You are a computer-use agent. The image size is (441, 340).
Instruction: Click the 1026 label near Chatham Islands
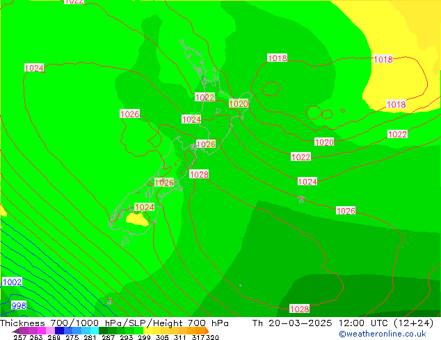(x=346, y=211)
